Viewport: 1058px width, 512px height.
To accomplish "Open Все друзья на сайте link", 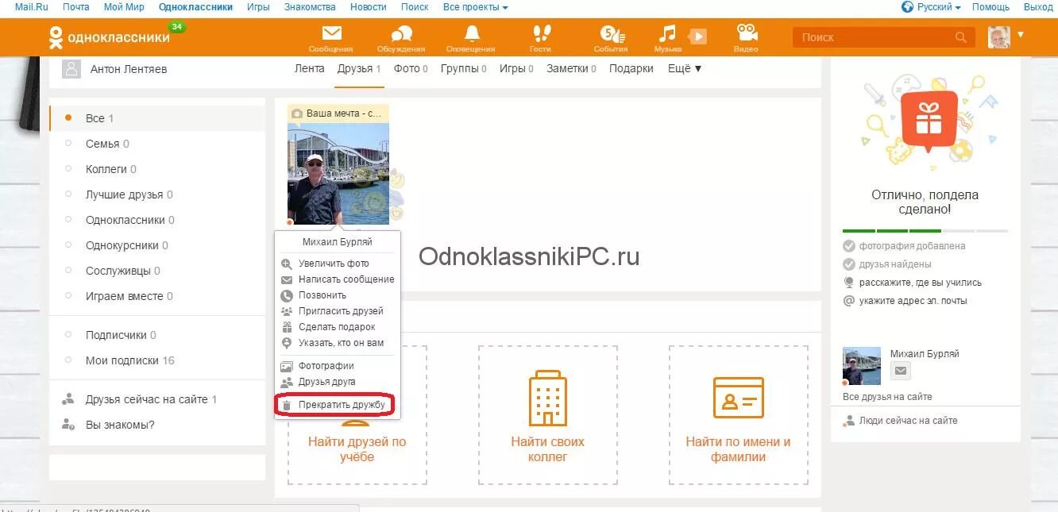I will coord(887,397).
